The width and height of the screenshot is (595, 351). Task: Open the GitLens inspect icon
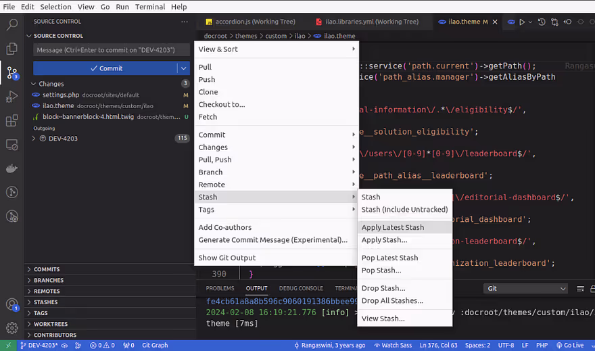11,216
